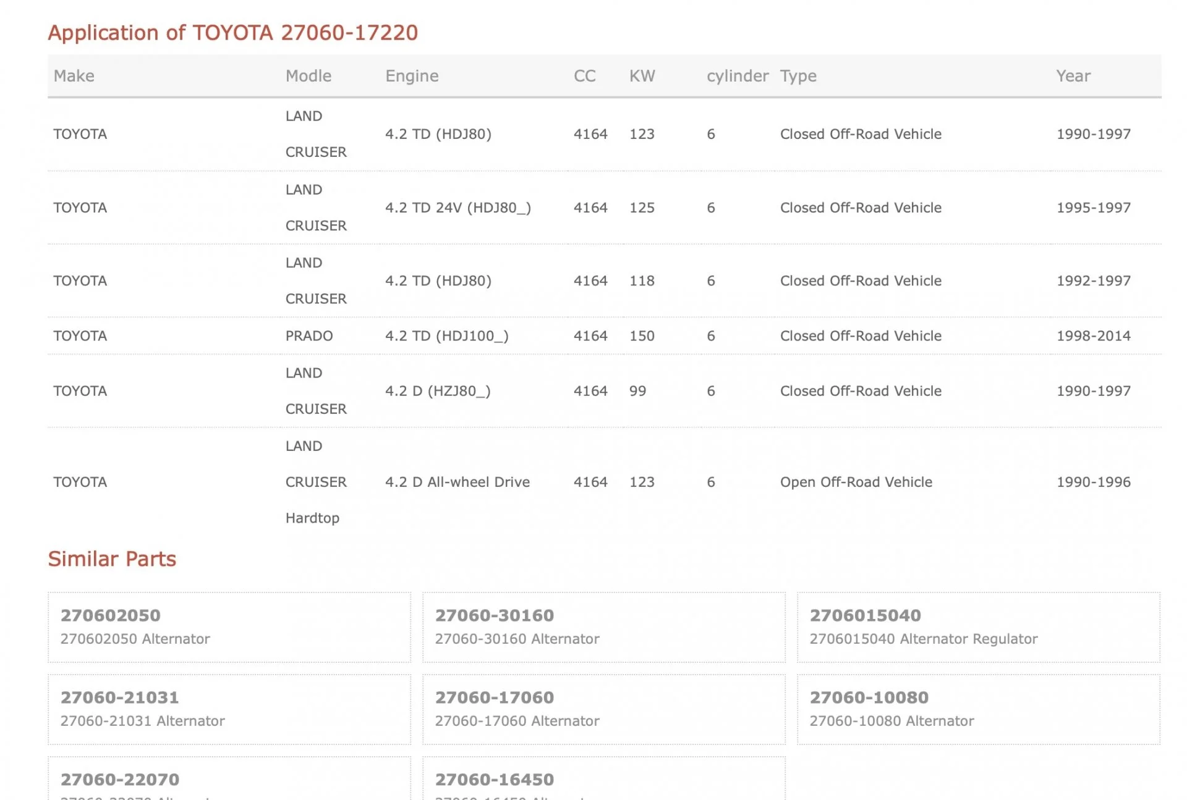This screenshot has height=800, width=1187.
Task: Open the 27060-21031 Alternator part card
Action: pos(119,697)
